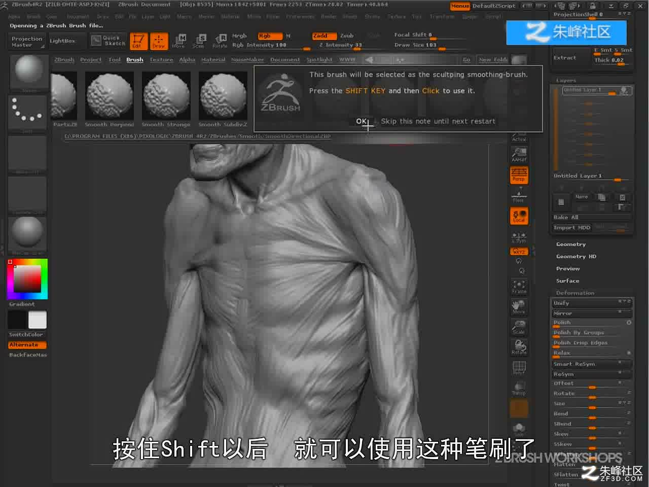Toggle the PolyF wireframe icon
The height and width of the screenshot is (487, 649).
pos(519,368)
